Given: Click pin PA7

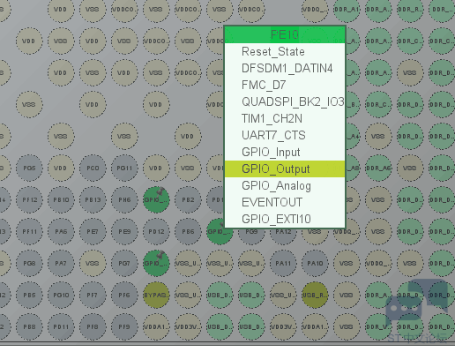Looking at the screenshot, I should tap(61, 263).
